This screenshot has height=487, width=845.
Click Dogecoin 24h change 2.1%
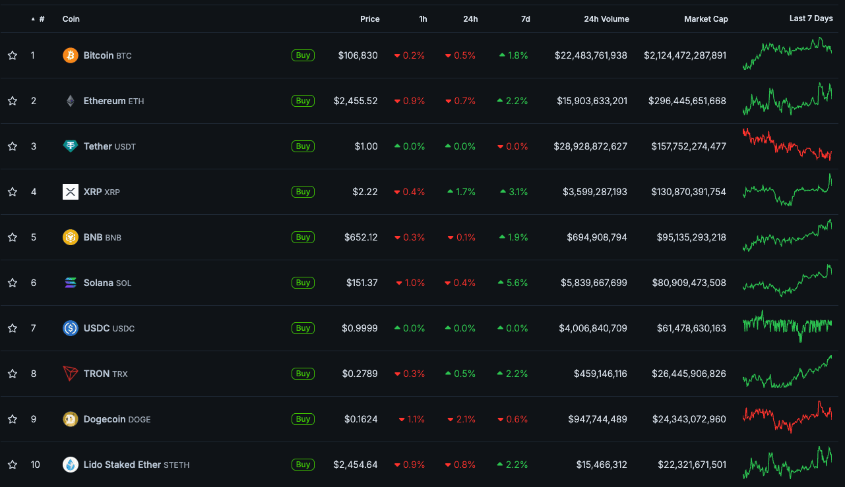(462, 419)
